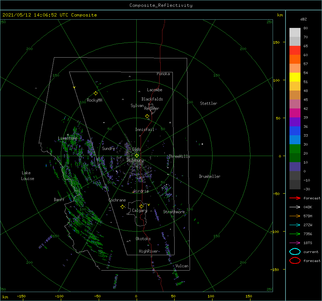Select the 51 dBZ yellow color swatch
Image resolution: width=322 pixels, height=301 pixels.
[295, 77]
